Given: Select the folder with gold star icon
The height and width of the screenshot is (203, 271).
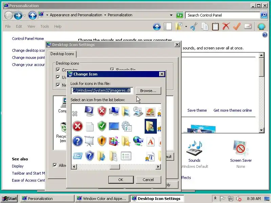Looking at the screenshot, I should point(126,141).
